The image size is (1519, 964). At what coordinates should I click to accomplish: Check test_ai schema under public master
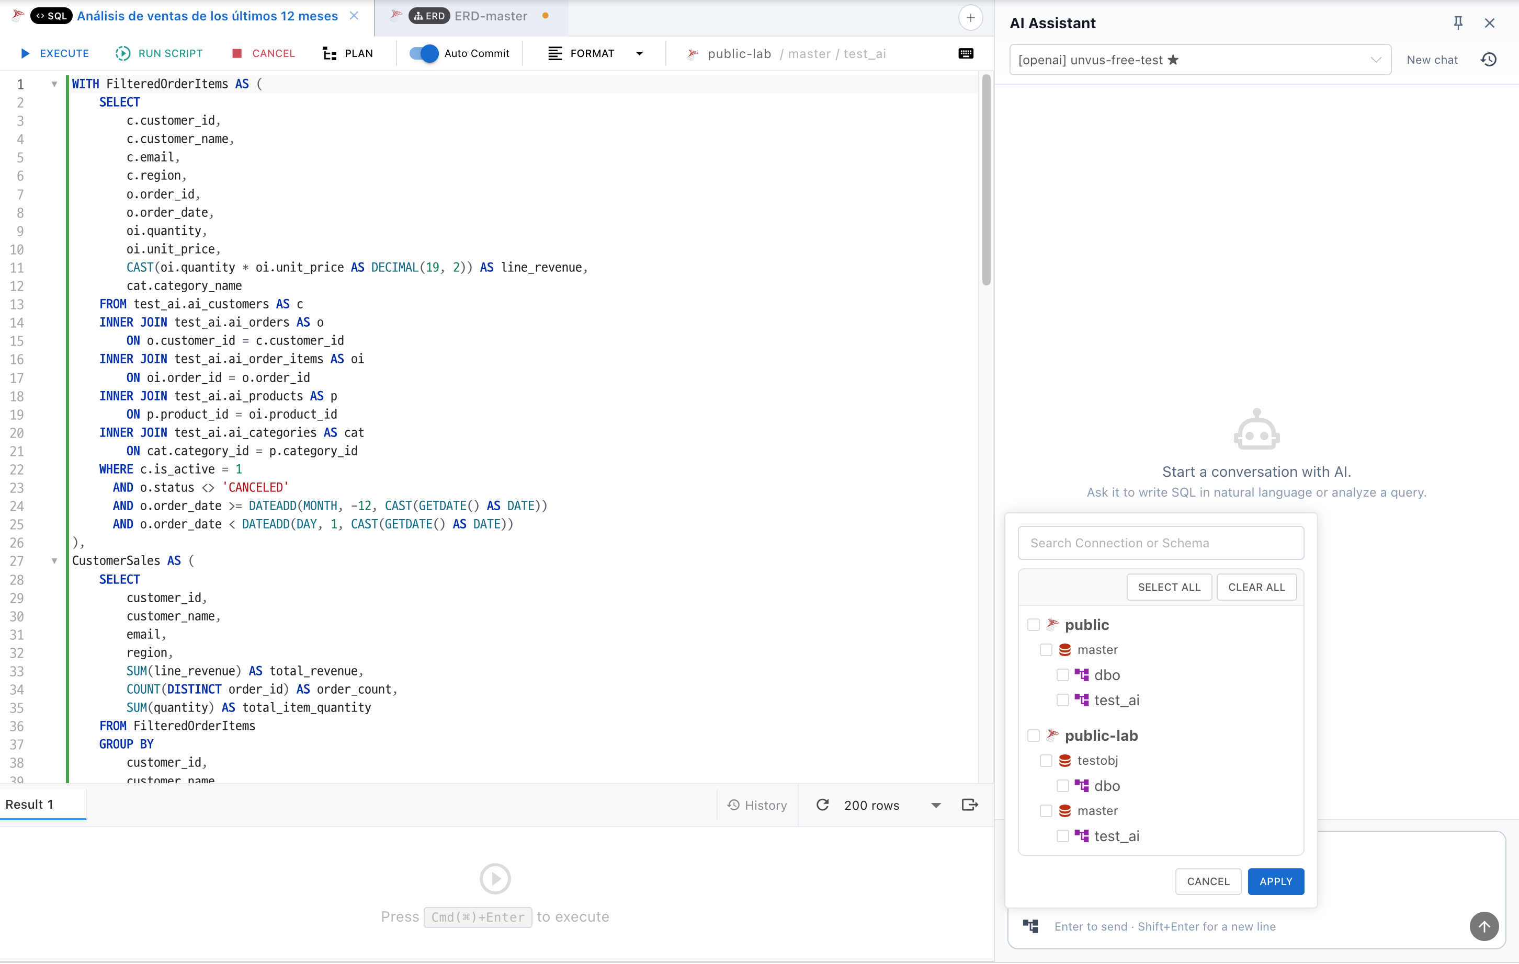(x=1063, y=701)
